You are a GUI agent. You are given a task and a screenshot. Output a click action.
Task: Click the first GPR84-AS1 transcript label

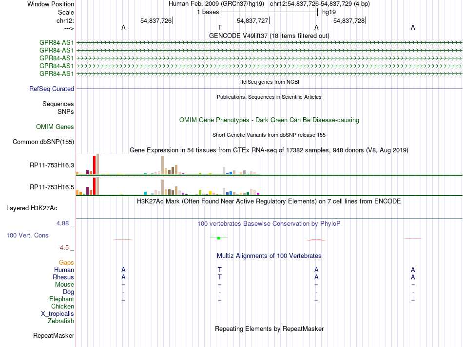click(x=57, y=42)
